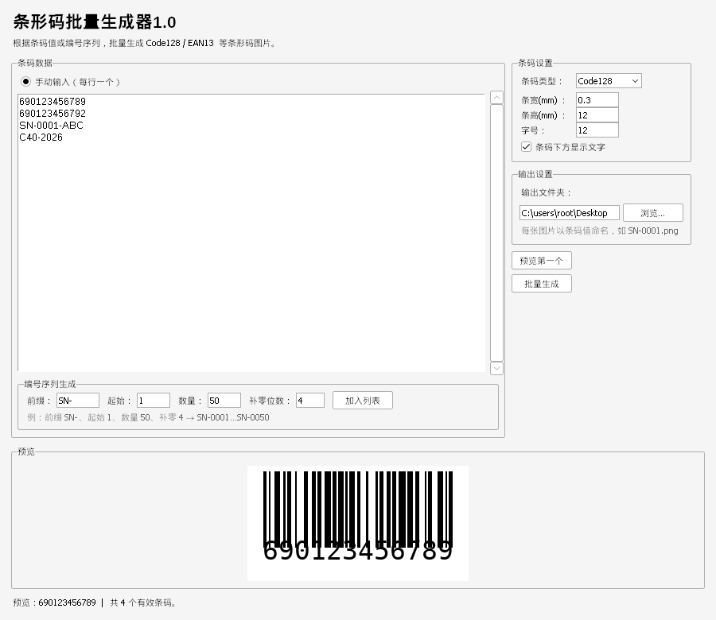The width and height of the screenshot is (716, 620).
Task: Click the scroll down arrow of barcode list
Action: click(496, 368)
